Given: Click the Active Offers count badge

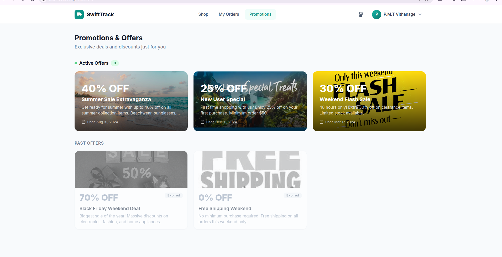Looking at the screenshot, I should tap(115, 63).
